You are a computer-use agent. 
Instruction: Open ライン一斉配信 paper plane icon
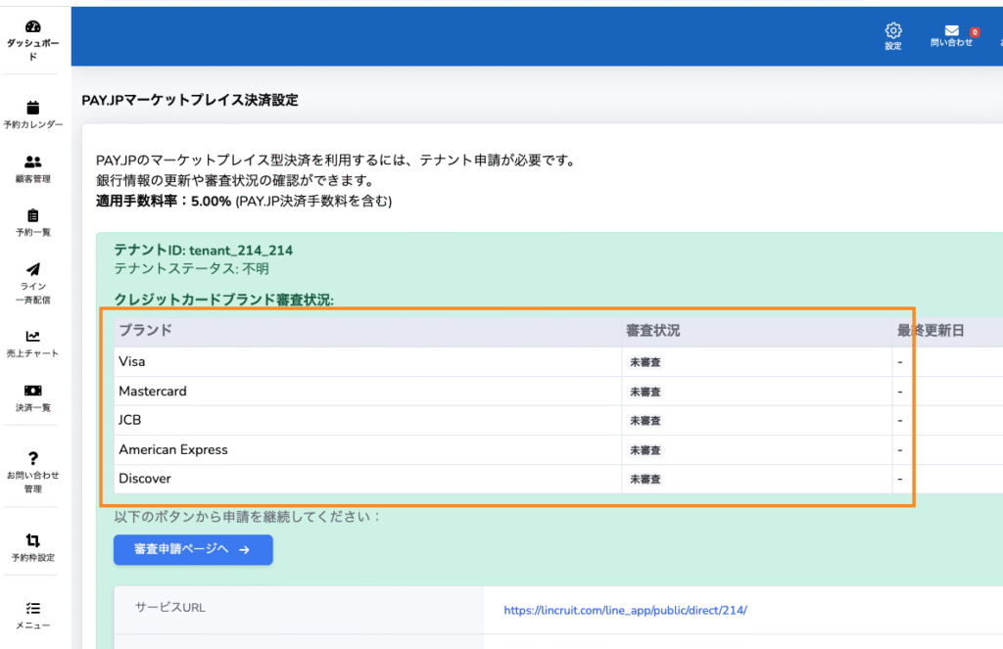tap(32, 269)
